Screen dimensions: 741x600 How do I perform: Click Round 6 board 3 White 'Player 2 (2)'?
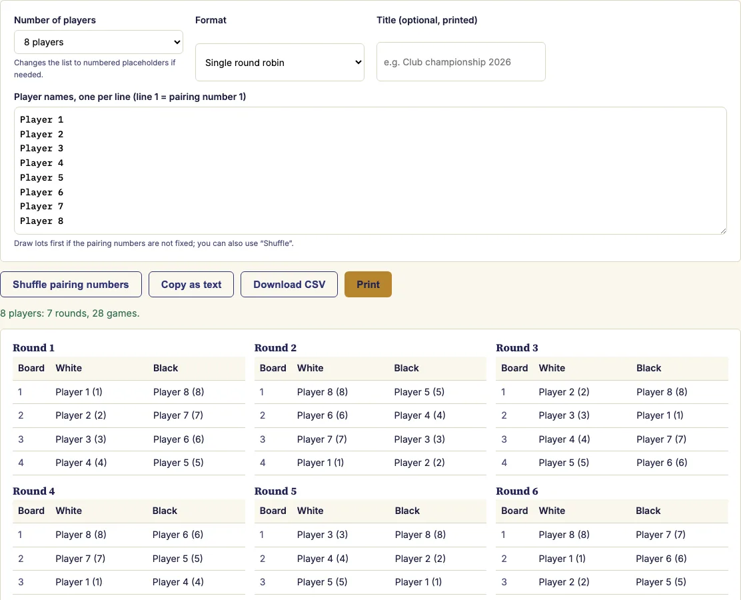[x=564, y=582]
